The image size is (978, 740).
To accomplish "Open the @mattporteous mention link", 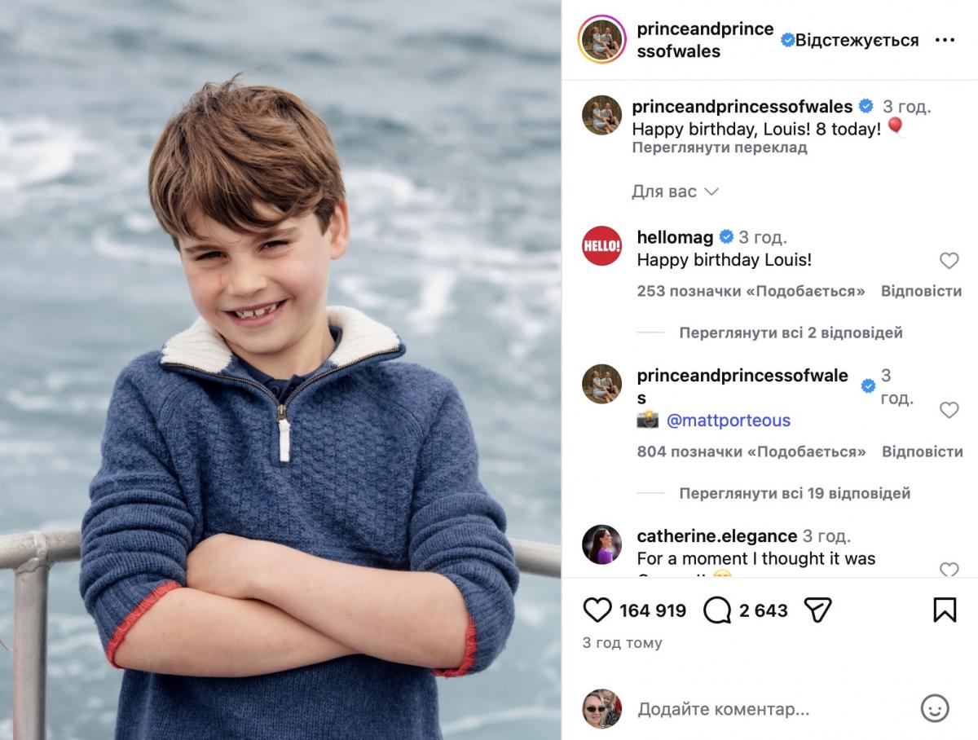I will [728, 421].
